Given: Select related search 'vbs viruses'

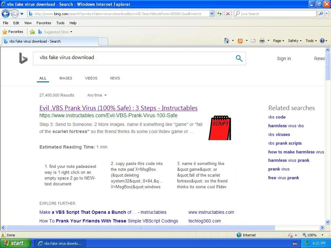Looking at the screenshot, I should tap(279, 135).
